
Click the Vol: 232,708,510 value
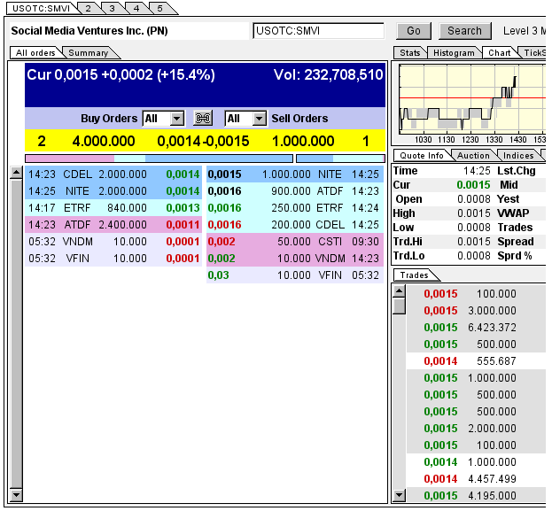pos(328,74)
